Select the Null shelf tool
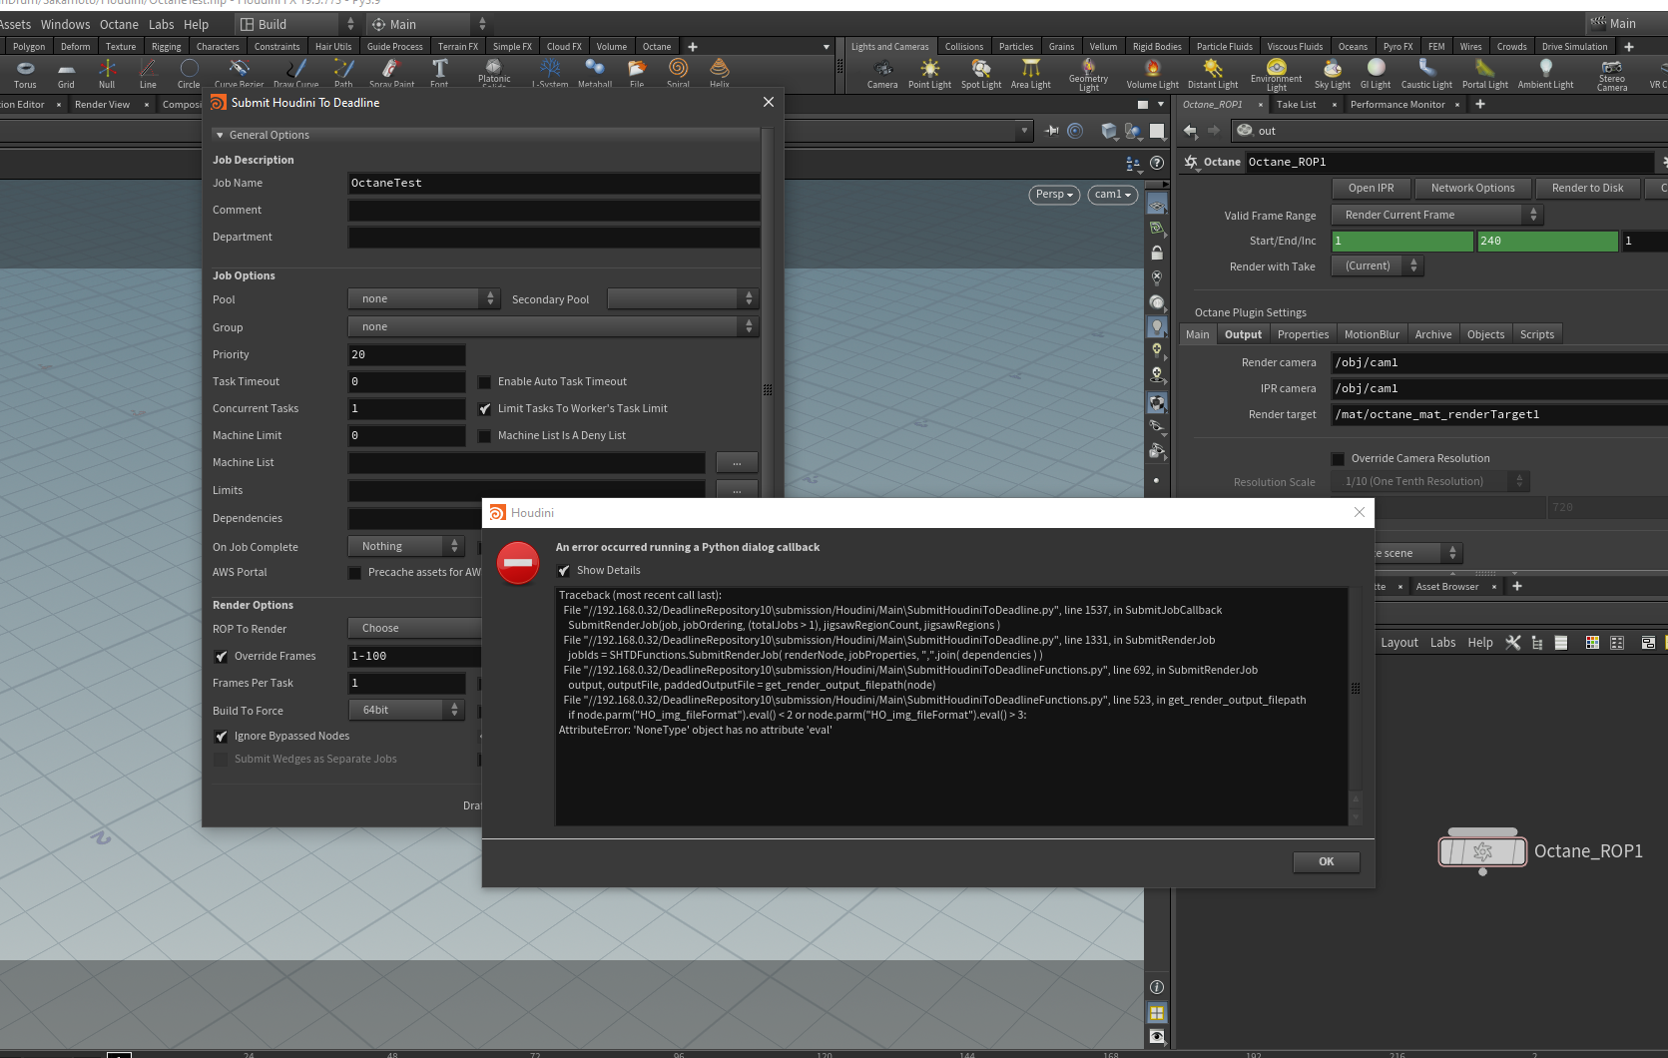This screenshot has width=1668, height=1058. click(x=107, y=73)
